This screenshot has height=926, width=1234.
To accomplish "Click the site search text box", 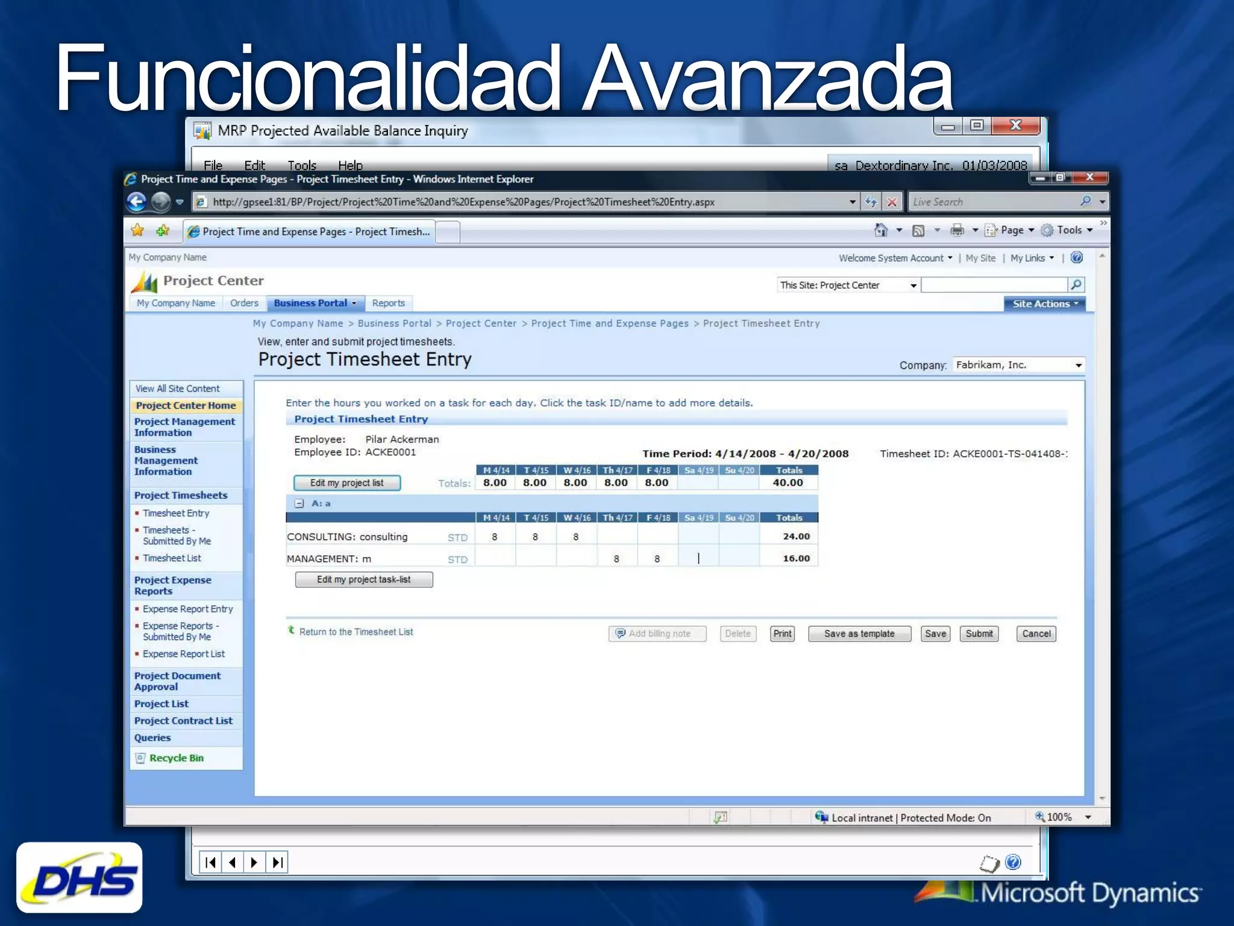I will [x=994, y=285].
